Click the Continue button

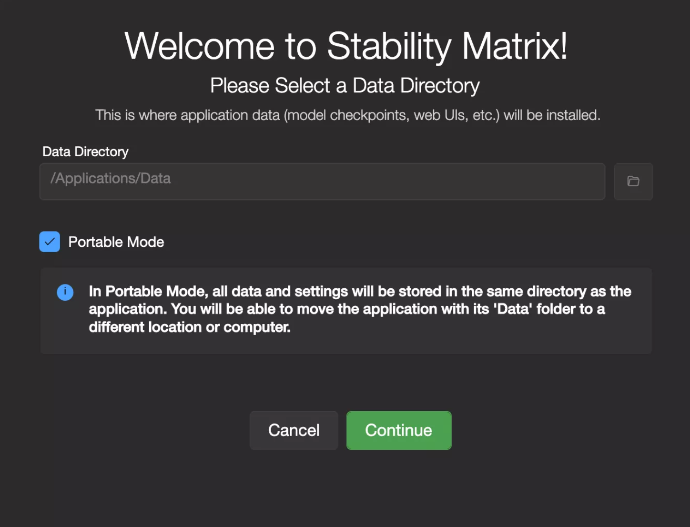(399, 430)
